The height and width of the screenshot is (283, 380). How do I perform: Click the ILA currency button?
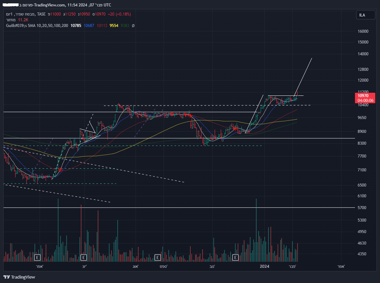365,15
